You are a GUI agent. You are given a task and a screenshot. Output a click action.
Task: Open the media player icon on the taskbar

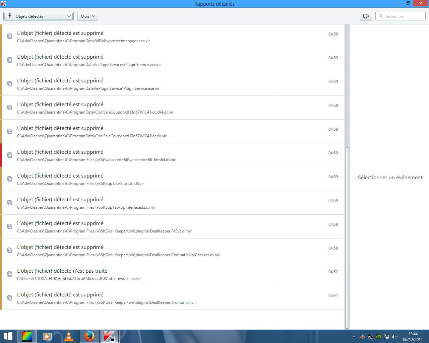click(x=47, y=336)
